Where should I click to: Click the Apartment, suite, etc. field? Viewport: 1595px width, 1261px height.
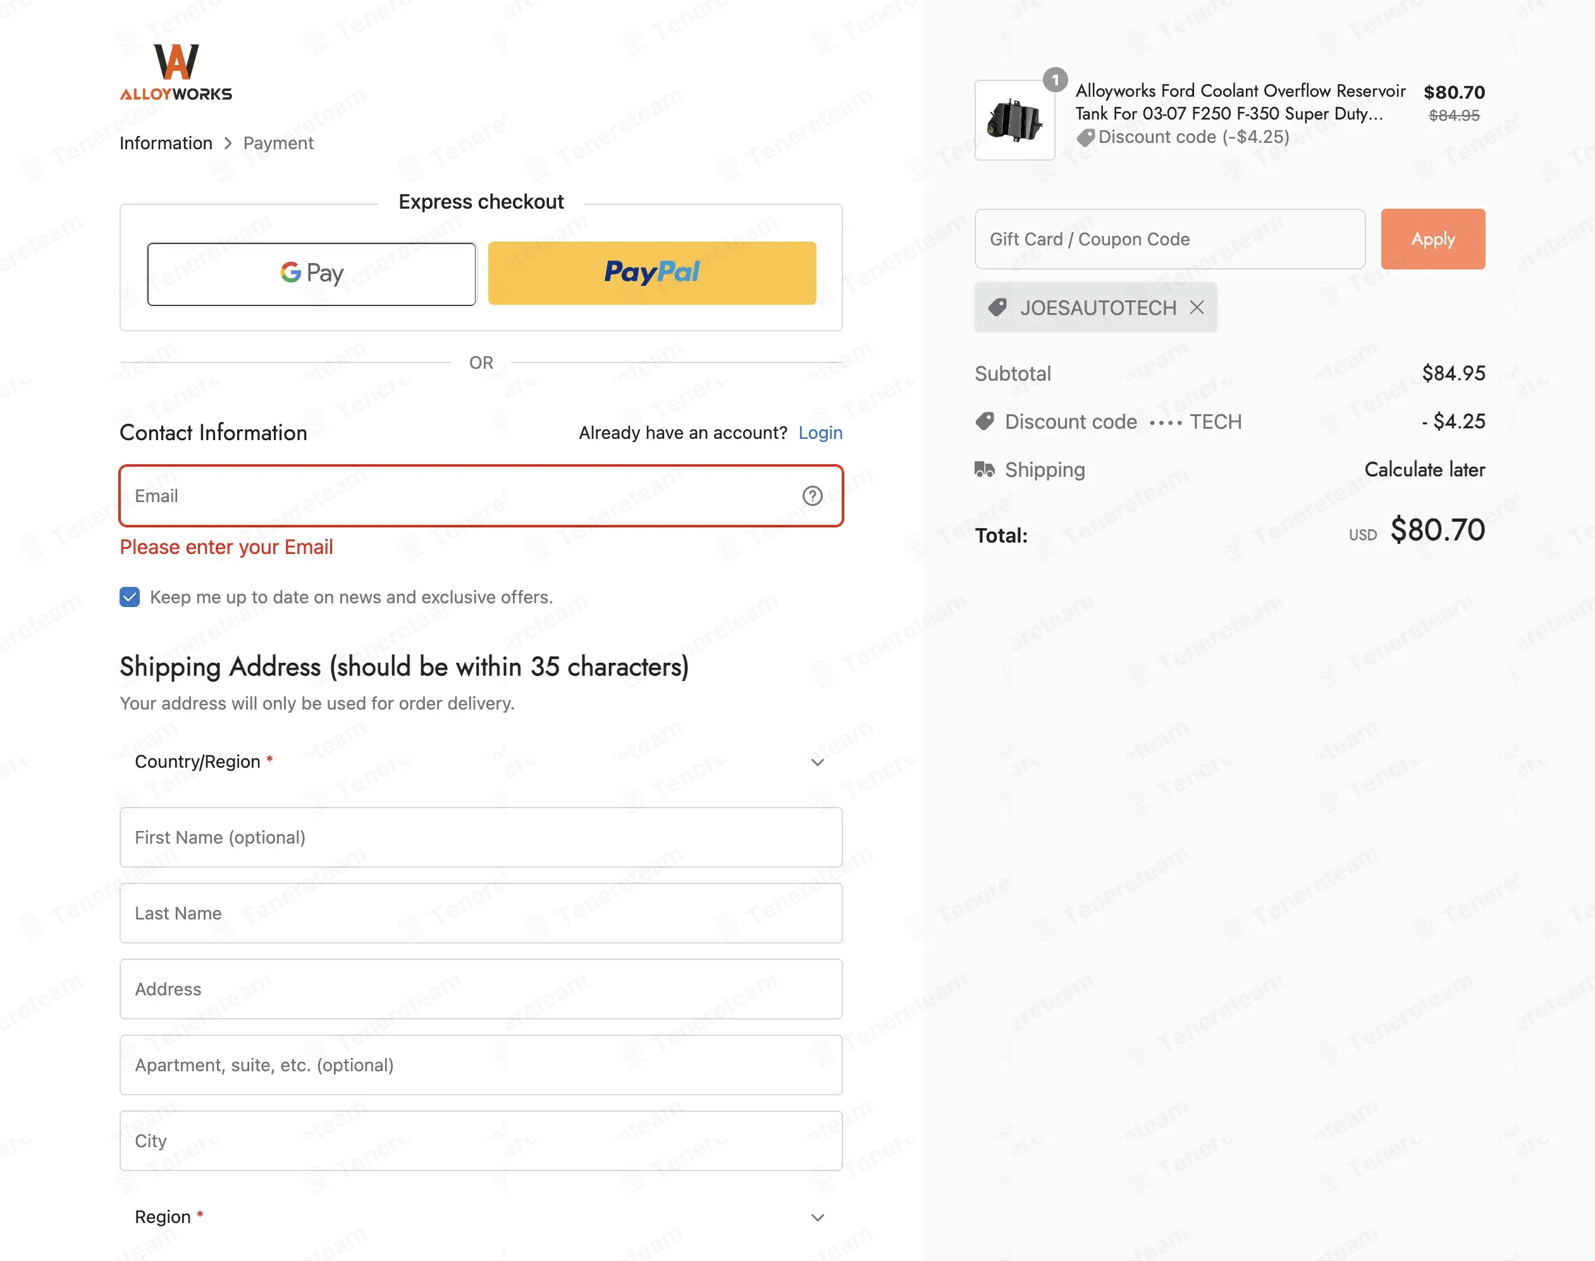pyautogui.click(x=481, y=1066)
